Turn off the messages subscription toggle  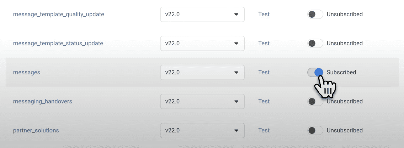tap(315, 72)
